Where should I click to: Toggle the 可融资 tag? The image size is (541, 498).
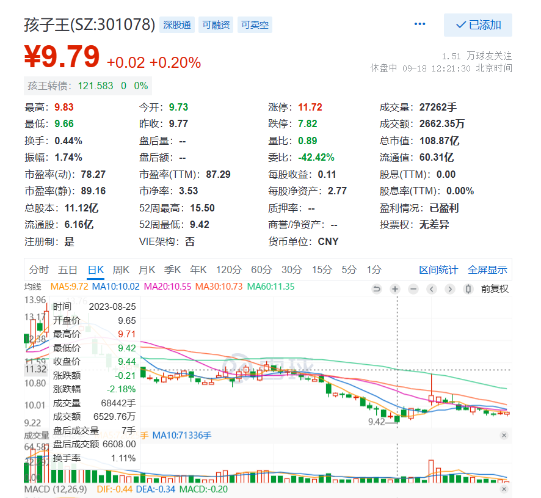tap(216, 25)
